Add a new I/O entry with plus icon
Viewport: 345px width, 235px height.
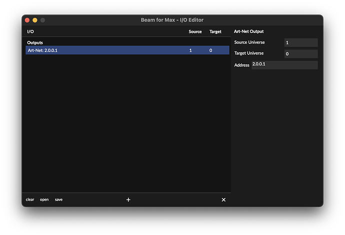(x=128, y=200)
